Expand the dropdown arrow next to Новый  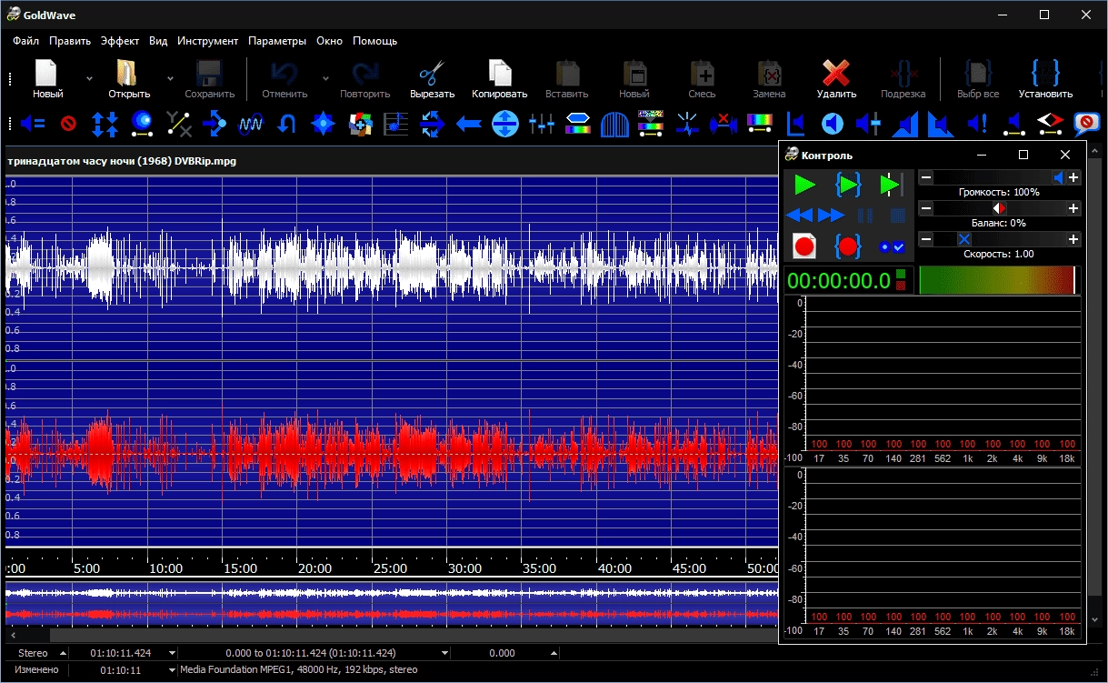89,78
